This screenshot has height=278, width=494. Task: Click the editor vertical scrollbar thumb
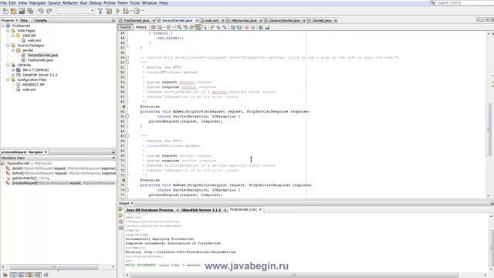coord(489,130)
